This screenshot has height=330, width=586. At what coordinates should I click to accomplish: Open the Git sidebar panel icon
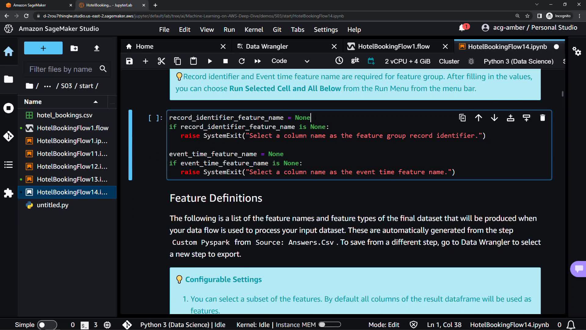tap(9, 136)
